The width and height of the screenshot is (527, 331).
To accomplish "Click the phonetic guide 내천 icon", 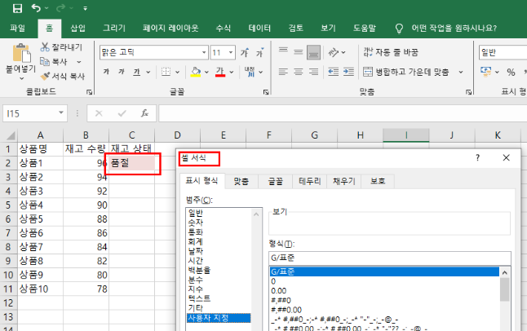I will (x=250, y=72).
